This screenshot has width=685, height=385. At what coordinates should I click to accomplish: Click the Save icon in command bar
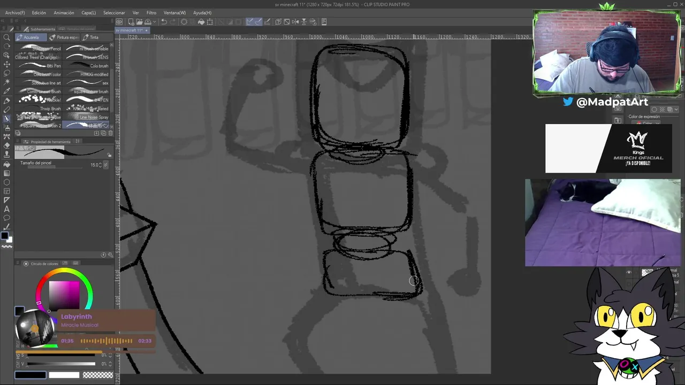pos(148,22)
